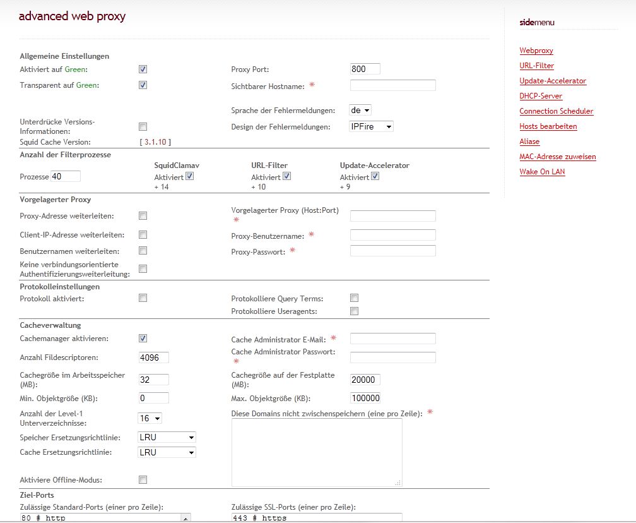The width and height of the screenshot is (636, 523).
Task: Toggle SquidClamav Aktiviert checkbox
Action: (x=189, y=176)
